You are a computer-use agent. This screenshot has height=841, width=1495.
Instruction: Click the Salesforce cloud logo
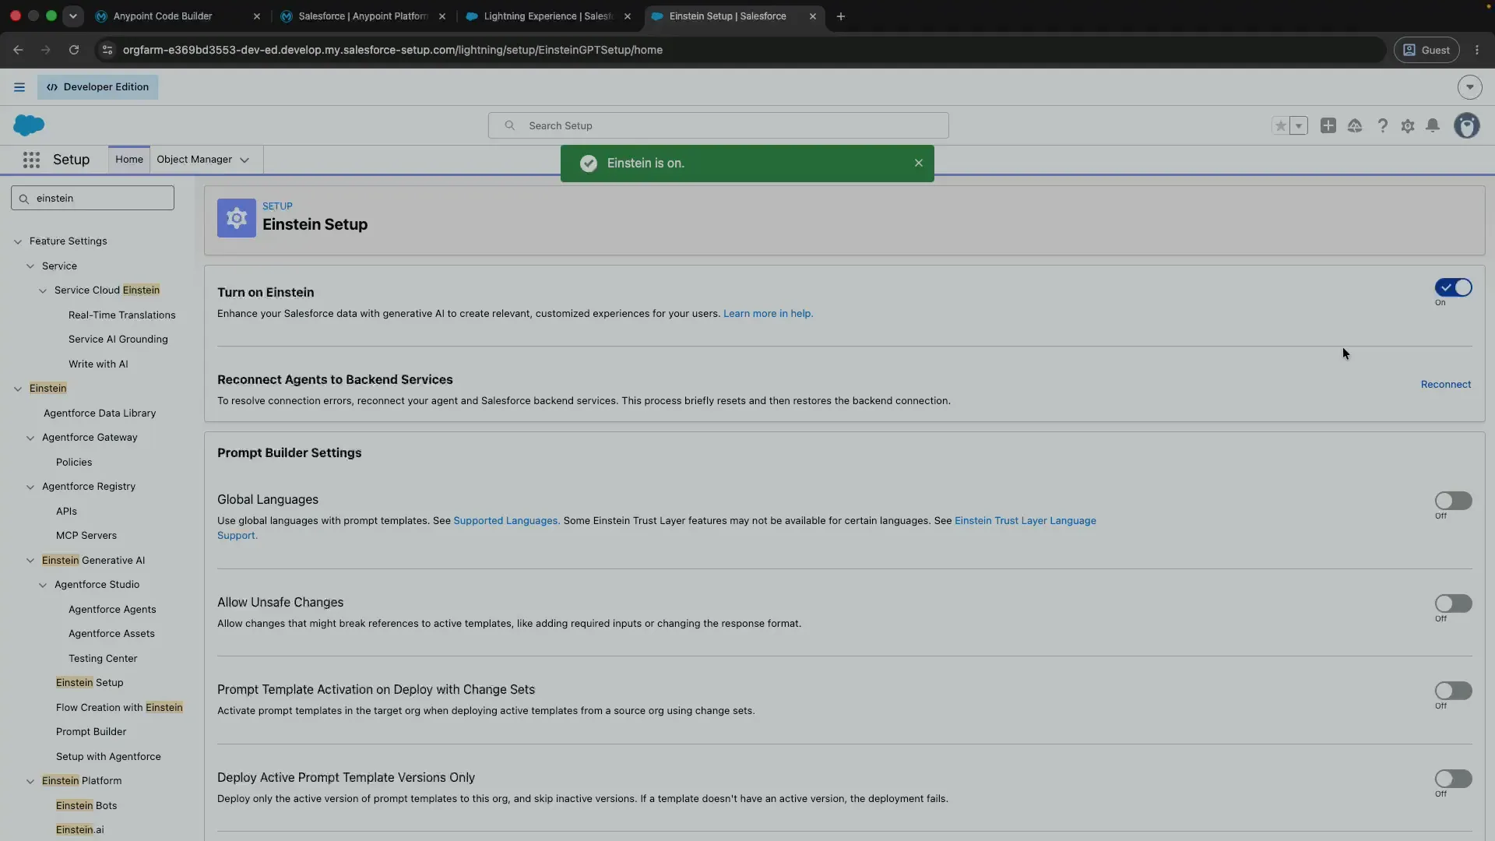[x=29, y=125]
